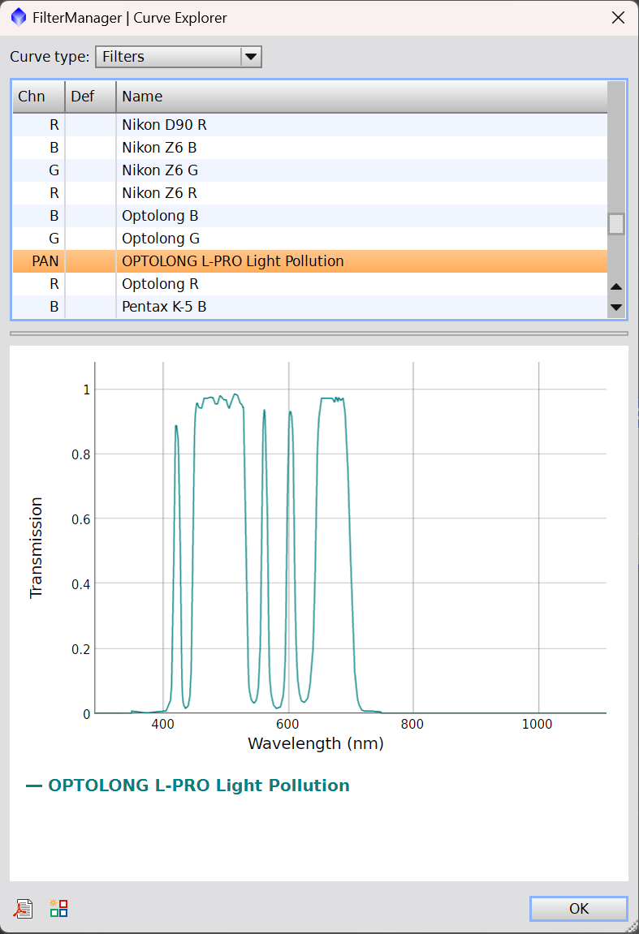Select Filters in Curve type combo box

(x=179, y=57)
